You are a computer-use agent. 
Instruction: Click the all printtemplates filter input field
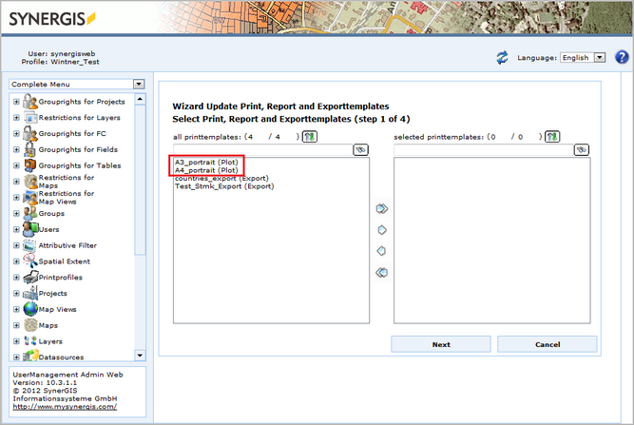coord(263,149)
